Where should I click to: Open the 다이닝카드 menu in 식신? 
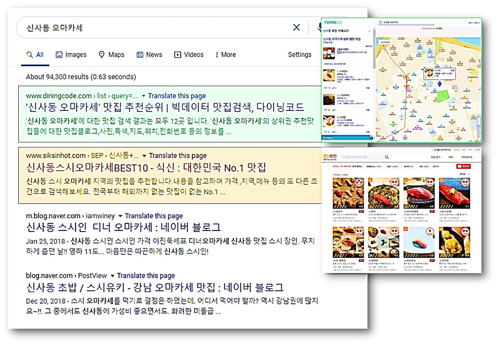(x=467, y=157)
